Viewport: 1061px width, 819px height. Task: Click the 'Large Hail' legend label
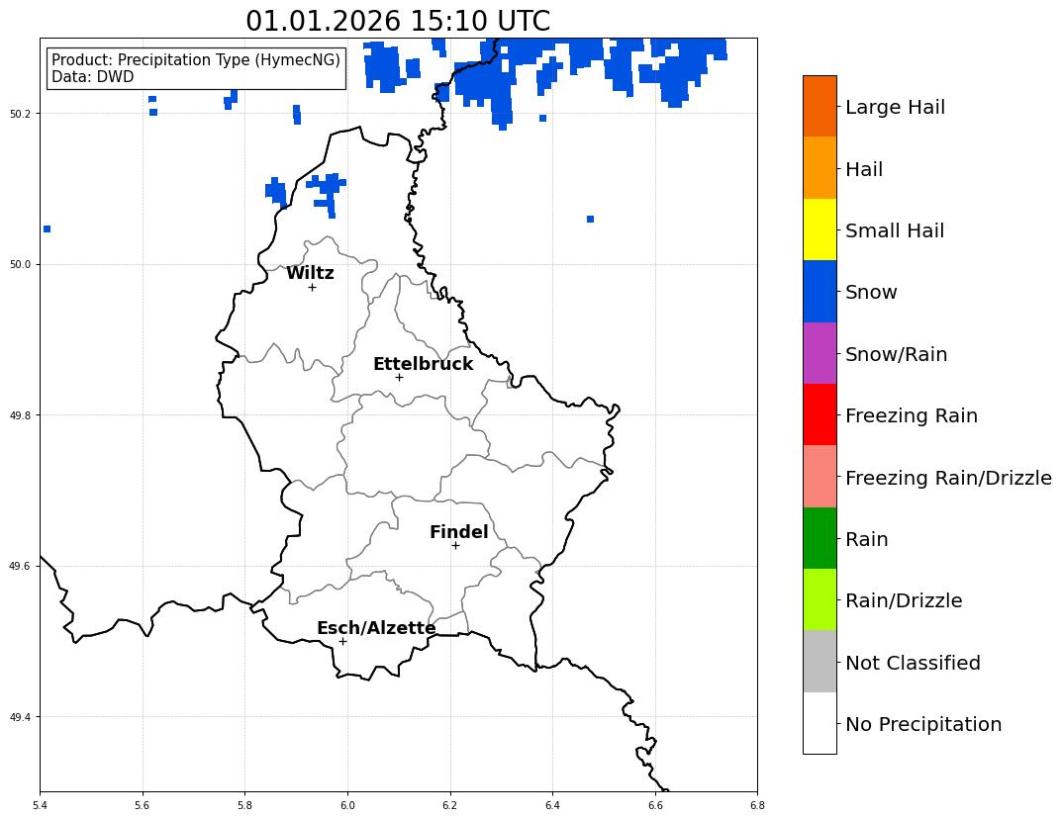tap(895, 107)
